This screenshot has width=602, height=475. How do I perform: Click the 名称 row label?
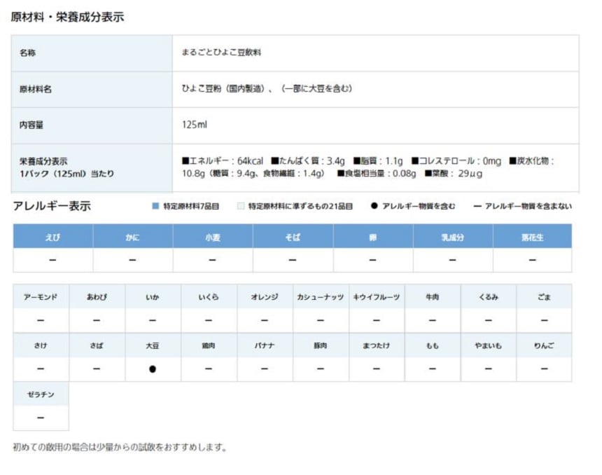(x=27, y=53)
